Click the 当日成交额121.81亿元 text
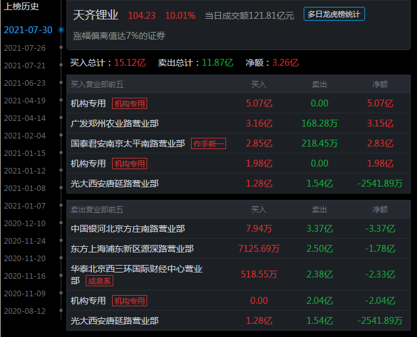 tap(249, 16)
